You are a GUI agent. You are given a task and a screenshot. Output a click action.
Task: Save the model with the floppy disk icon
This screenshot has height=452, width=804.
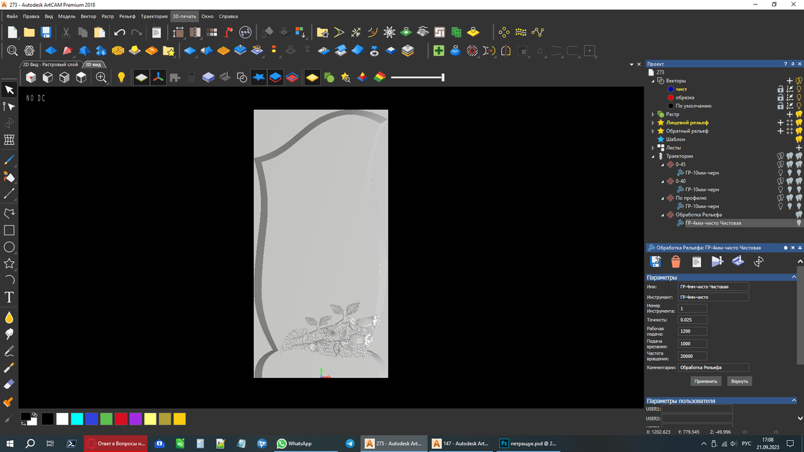46,32
